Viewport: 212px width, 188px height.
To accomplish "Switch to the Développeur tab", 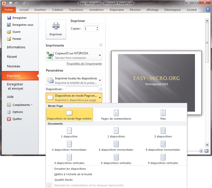I will pos(172,10).
